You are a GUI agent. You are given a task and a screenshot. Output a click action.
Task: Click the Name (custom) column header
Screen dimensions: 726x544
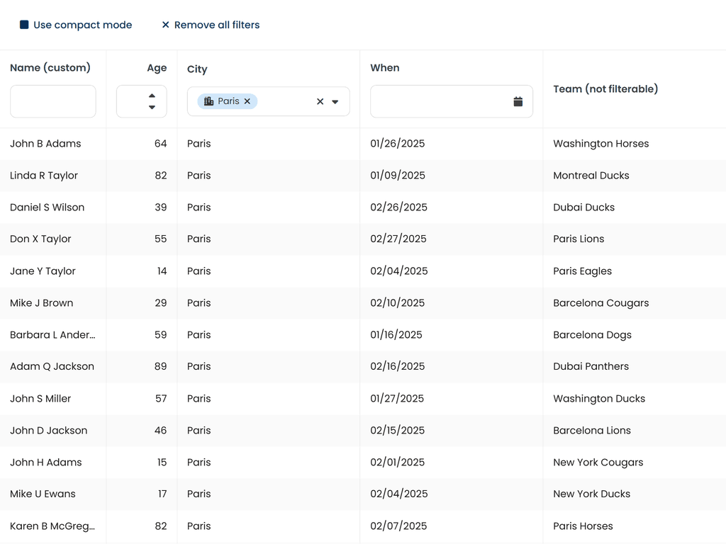(50, 68)
